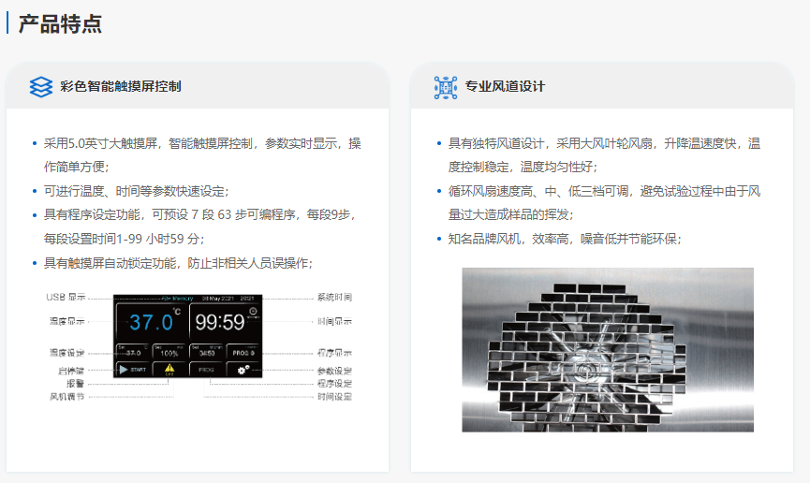Click the timer clock icon beside 99:59
The image size is (810, 483).
click(254, 313)
